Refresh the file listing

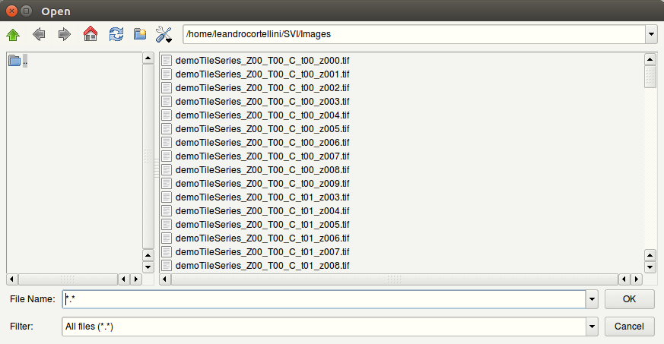click(116, 34)
